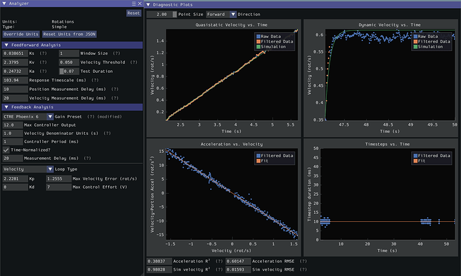
Task: Click the Response Timescale field
Action: (15, 80)
